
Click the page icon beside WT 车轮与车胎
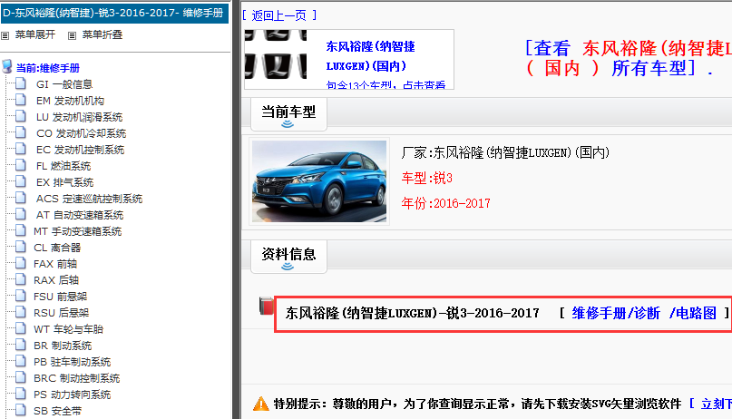coord(21,329)
